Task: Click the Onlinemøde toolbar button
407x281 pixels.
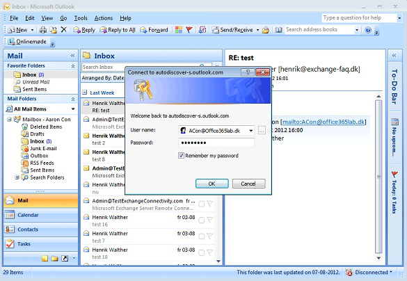Action: pos(27,42)
